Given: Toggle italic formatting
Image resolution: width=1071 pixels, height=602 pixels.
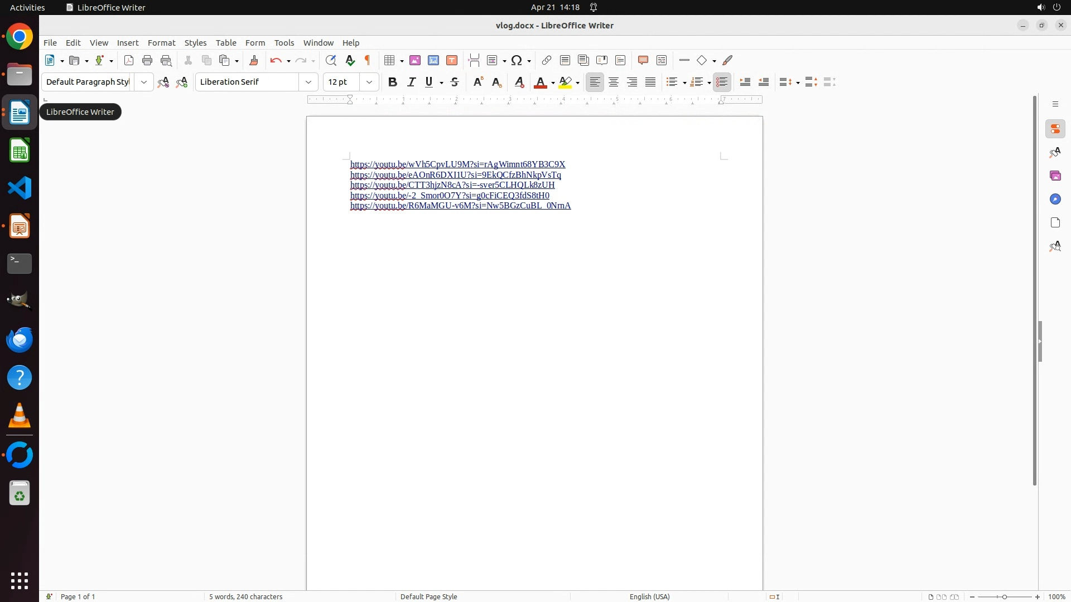Looking at the screenshot, I should pos(411,82).
